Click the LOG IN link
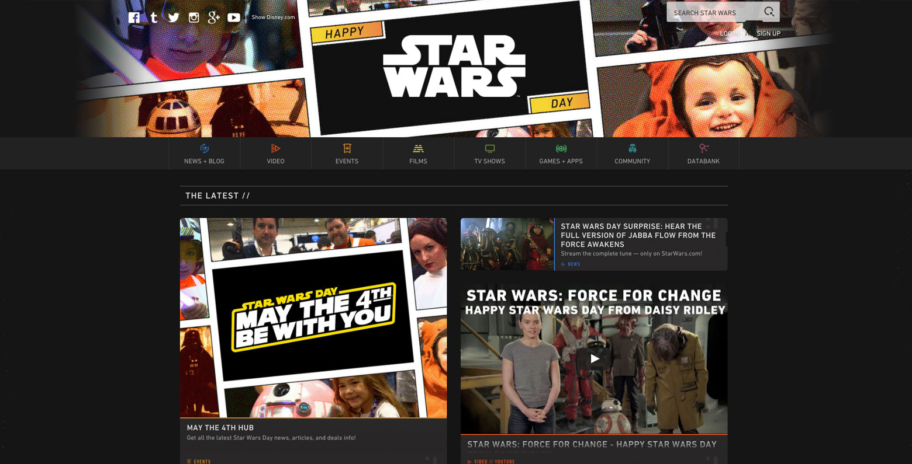912x464 pixels. [x=730, y=34]
